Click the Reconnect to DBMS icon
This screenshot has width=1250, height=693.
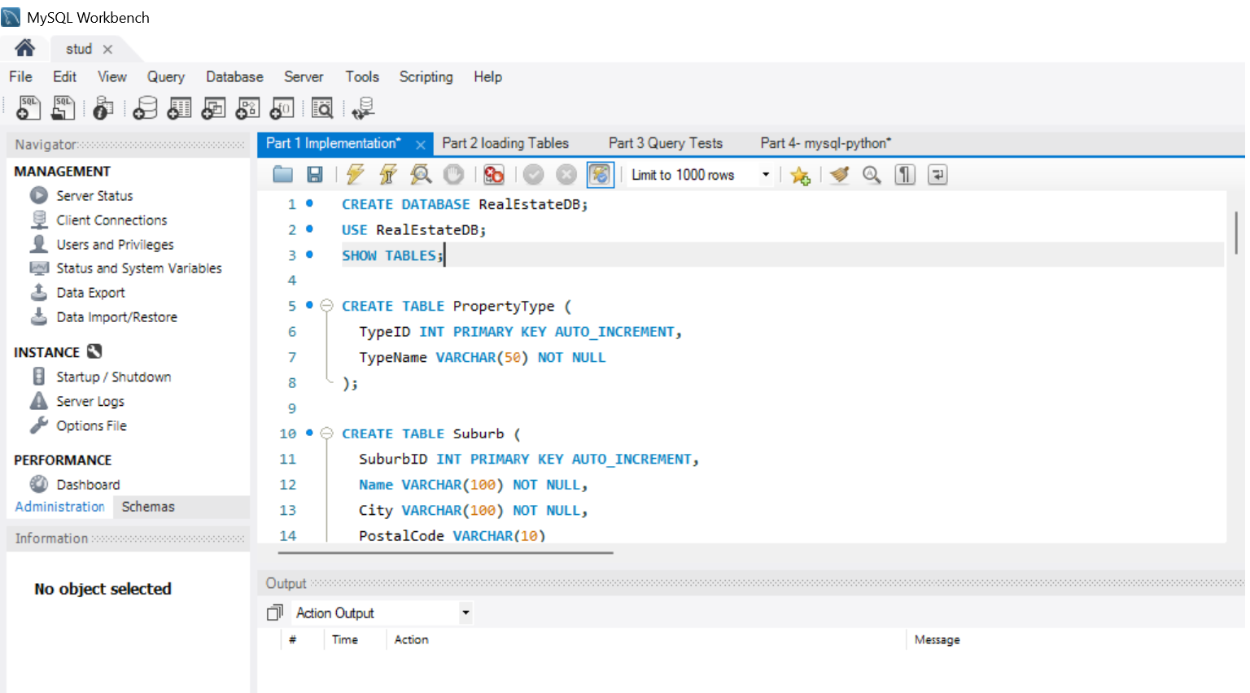(x=363, y=108)
